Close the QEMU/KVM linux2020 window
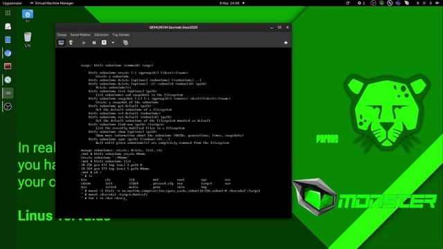This screenshot has width=443, height=249. 287,28
